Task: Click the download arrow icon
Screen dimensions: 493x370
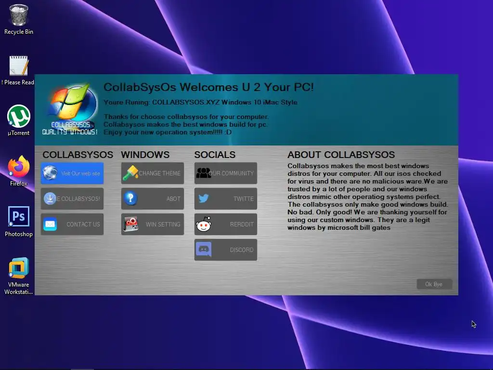Action: pos(50,198)
